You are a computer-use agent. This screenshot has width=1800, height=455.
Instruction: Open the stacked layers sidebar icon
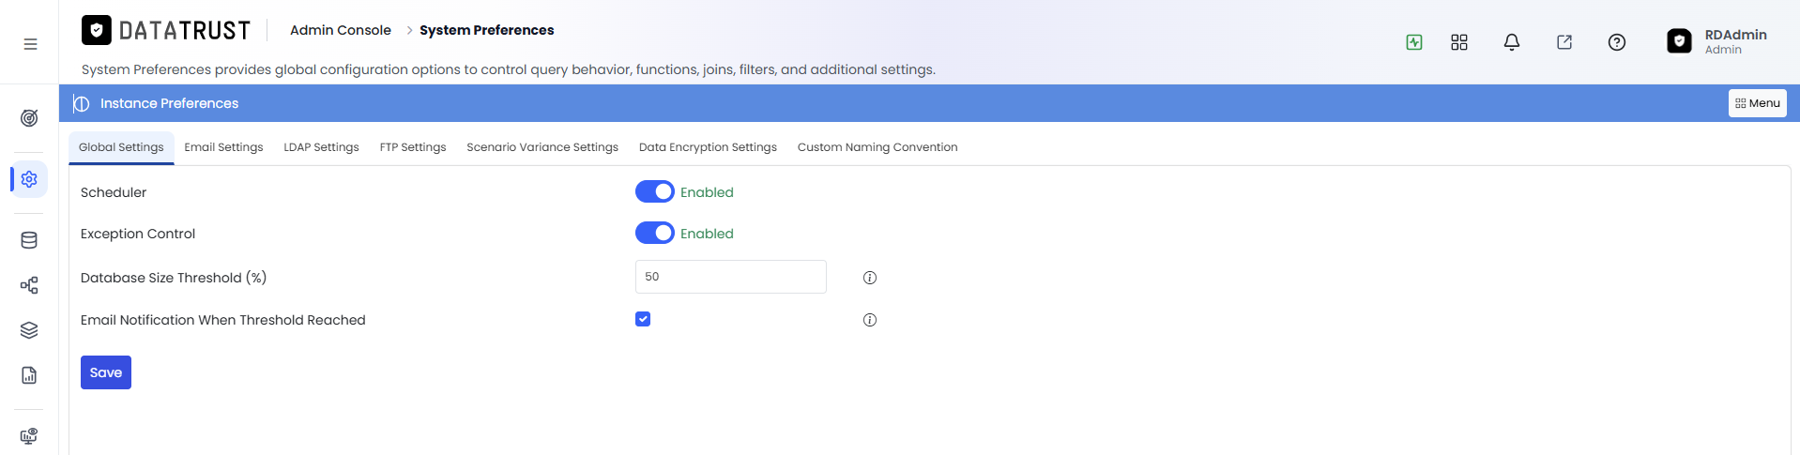pos(29,330)
